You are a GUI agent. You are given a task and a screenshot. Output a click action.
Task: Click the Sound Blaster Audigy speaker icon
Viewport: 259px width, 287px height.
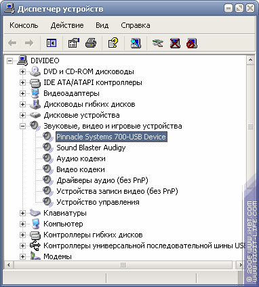coord(48,148)
